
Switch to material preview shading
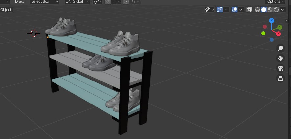tap(270, 10)
